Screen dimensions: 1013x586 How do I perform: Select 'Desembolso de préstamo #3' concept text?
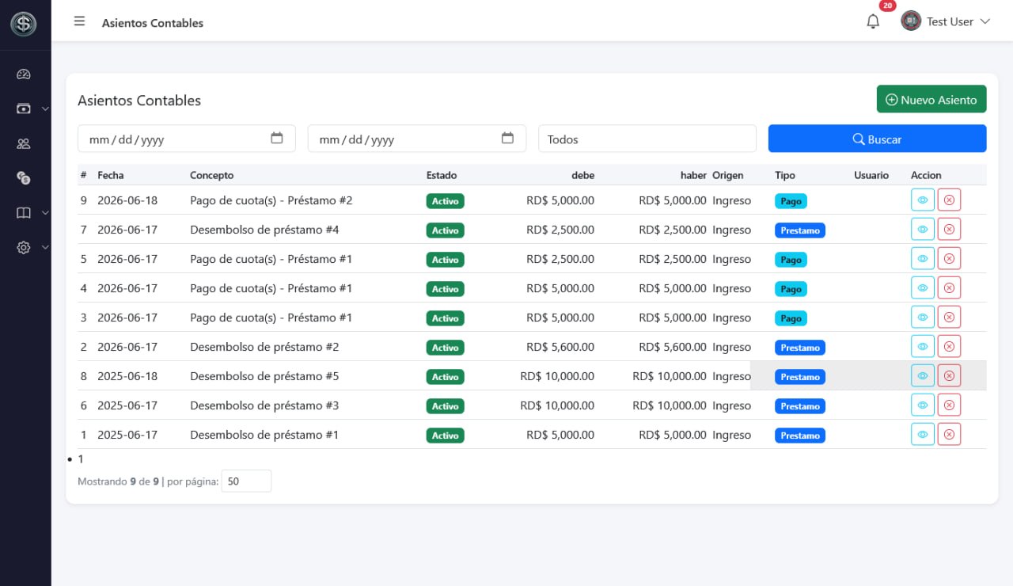coord(264,405)
